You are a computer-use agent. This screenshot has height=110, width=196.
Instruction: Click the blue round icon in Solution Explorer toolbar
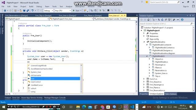point(182,20)
